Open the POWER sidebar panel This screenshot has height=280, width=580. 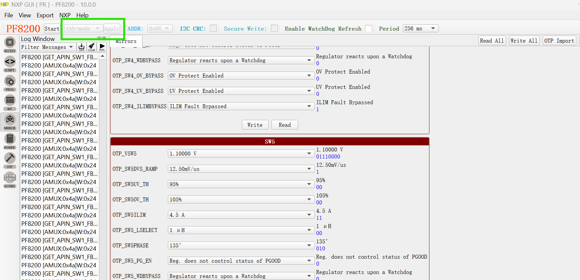point(10,141)
